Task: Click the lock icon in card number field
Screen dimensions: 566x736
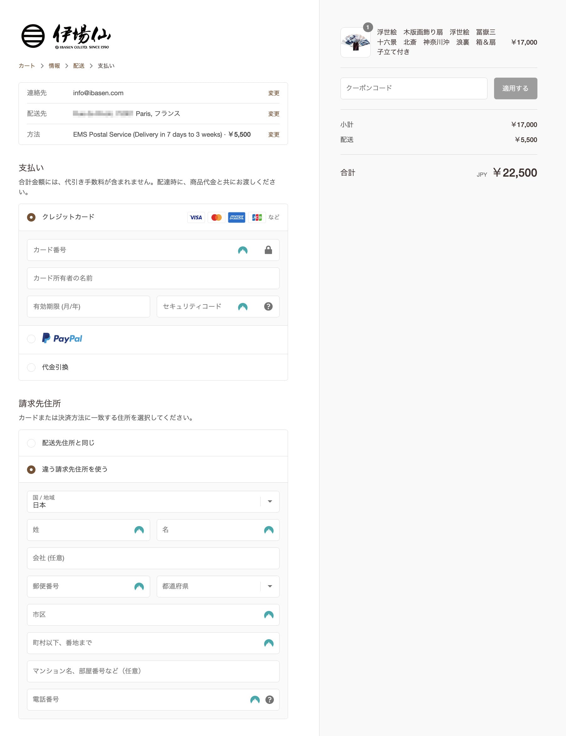Action: point(268,250)
